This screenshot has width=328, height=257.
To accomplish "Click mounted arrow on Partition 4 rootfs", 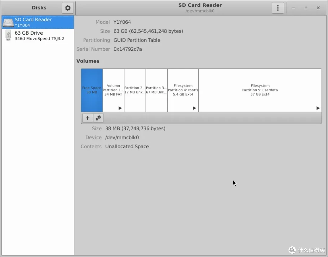I will (194, 108).
